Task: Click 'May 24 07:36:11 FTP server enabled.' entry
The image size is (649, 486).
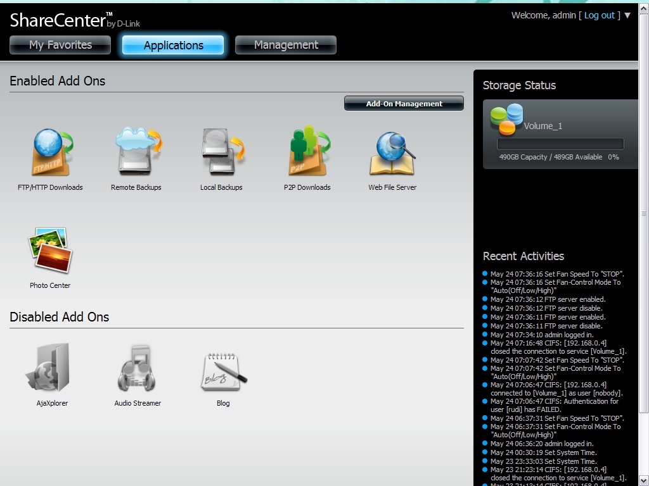Action: point(548,317)
